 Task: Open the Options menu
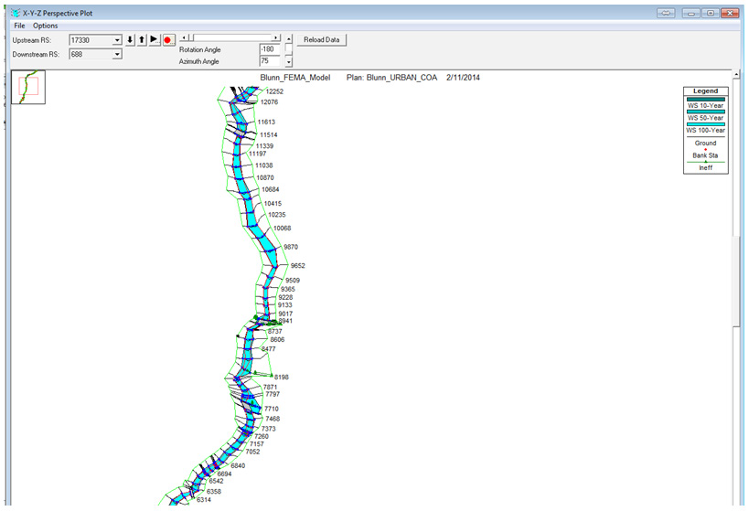(45, 26)
